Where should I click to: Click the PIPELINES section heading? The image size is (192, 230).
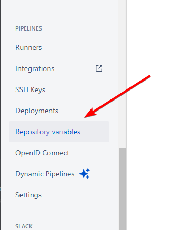[28, 28]
